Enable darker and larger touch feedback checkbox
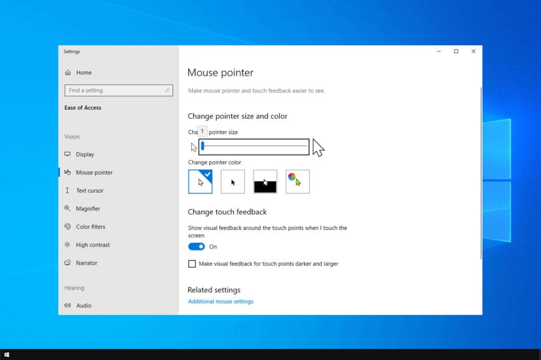This screenshot has height=360, width=541. coord(192,264)
